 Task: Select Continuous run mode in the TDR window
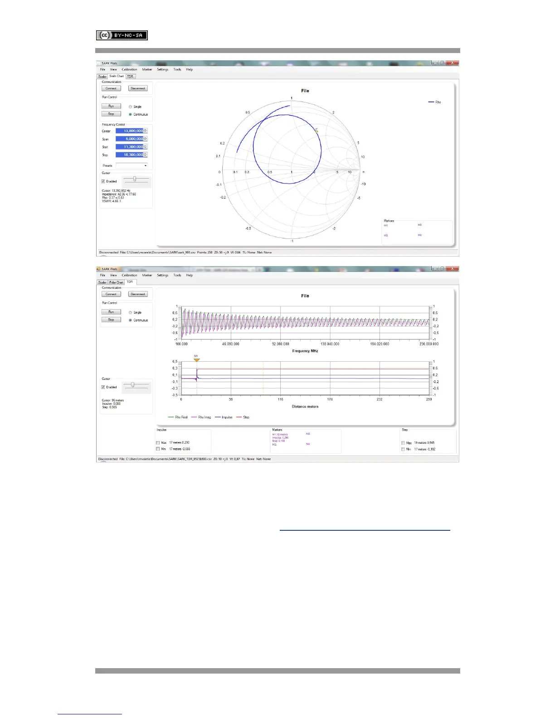pos(138,320)
